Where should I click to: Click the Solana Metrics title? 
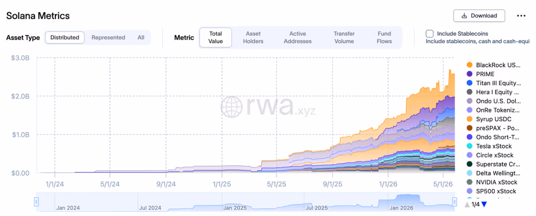(x=38, y=16)
